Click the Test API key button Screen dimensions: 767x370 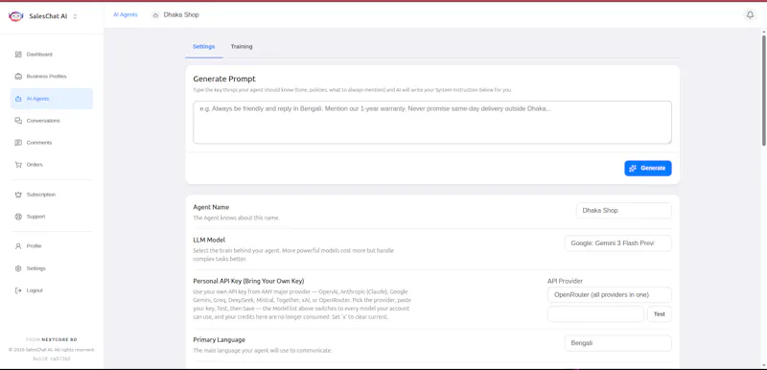pyautogui.click(x=660, y=314)
